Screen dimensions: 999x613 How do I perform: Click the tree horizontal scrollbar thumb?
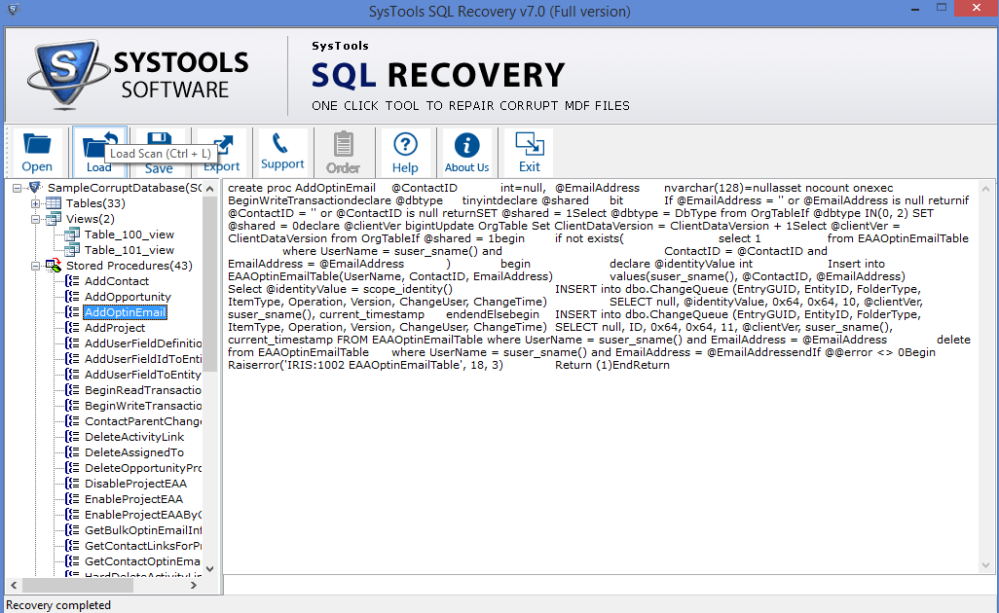(x=78, y=585)
